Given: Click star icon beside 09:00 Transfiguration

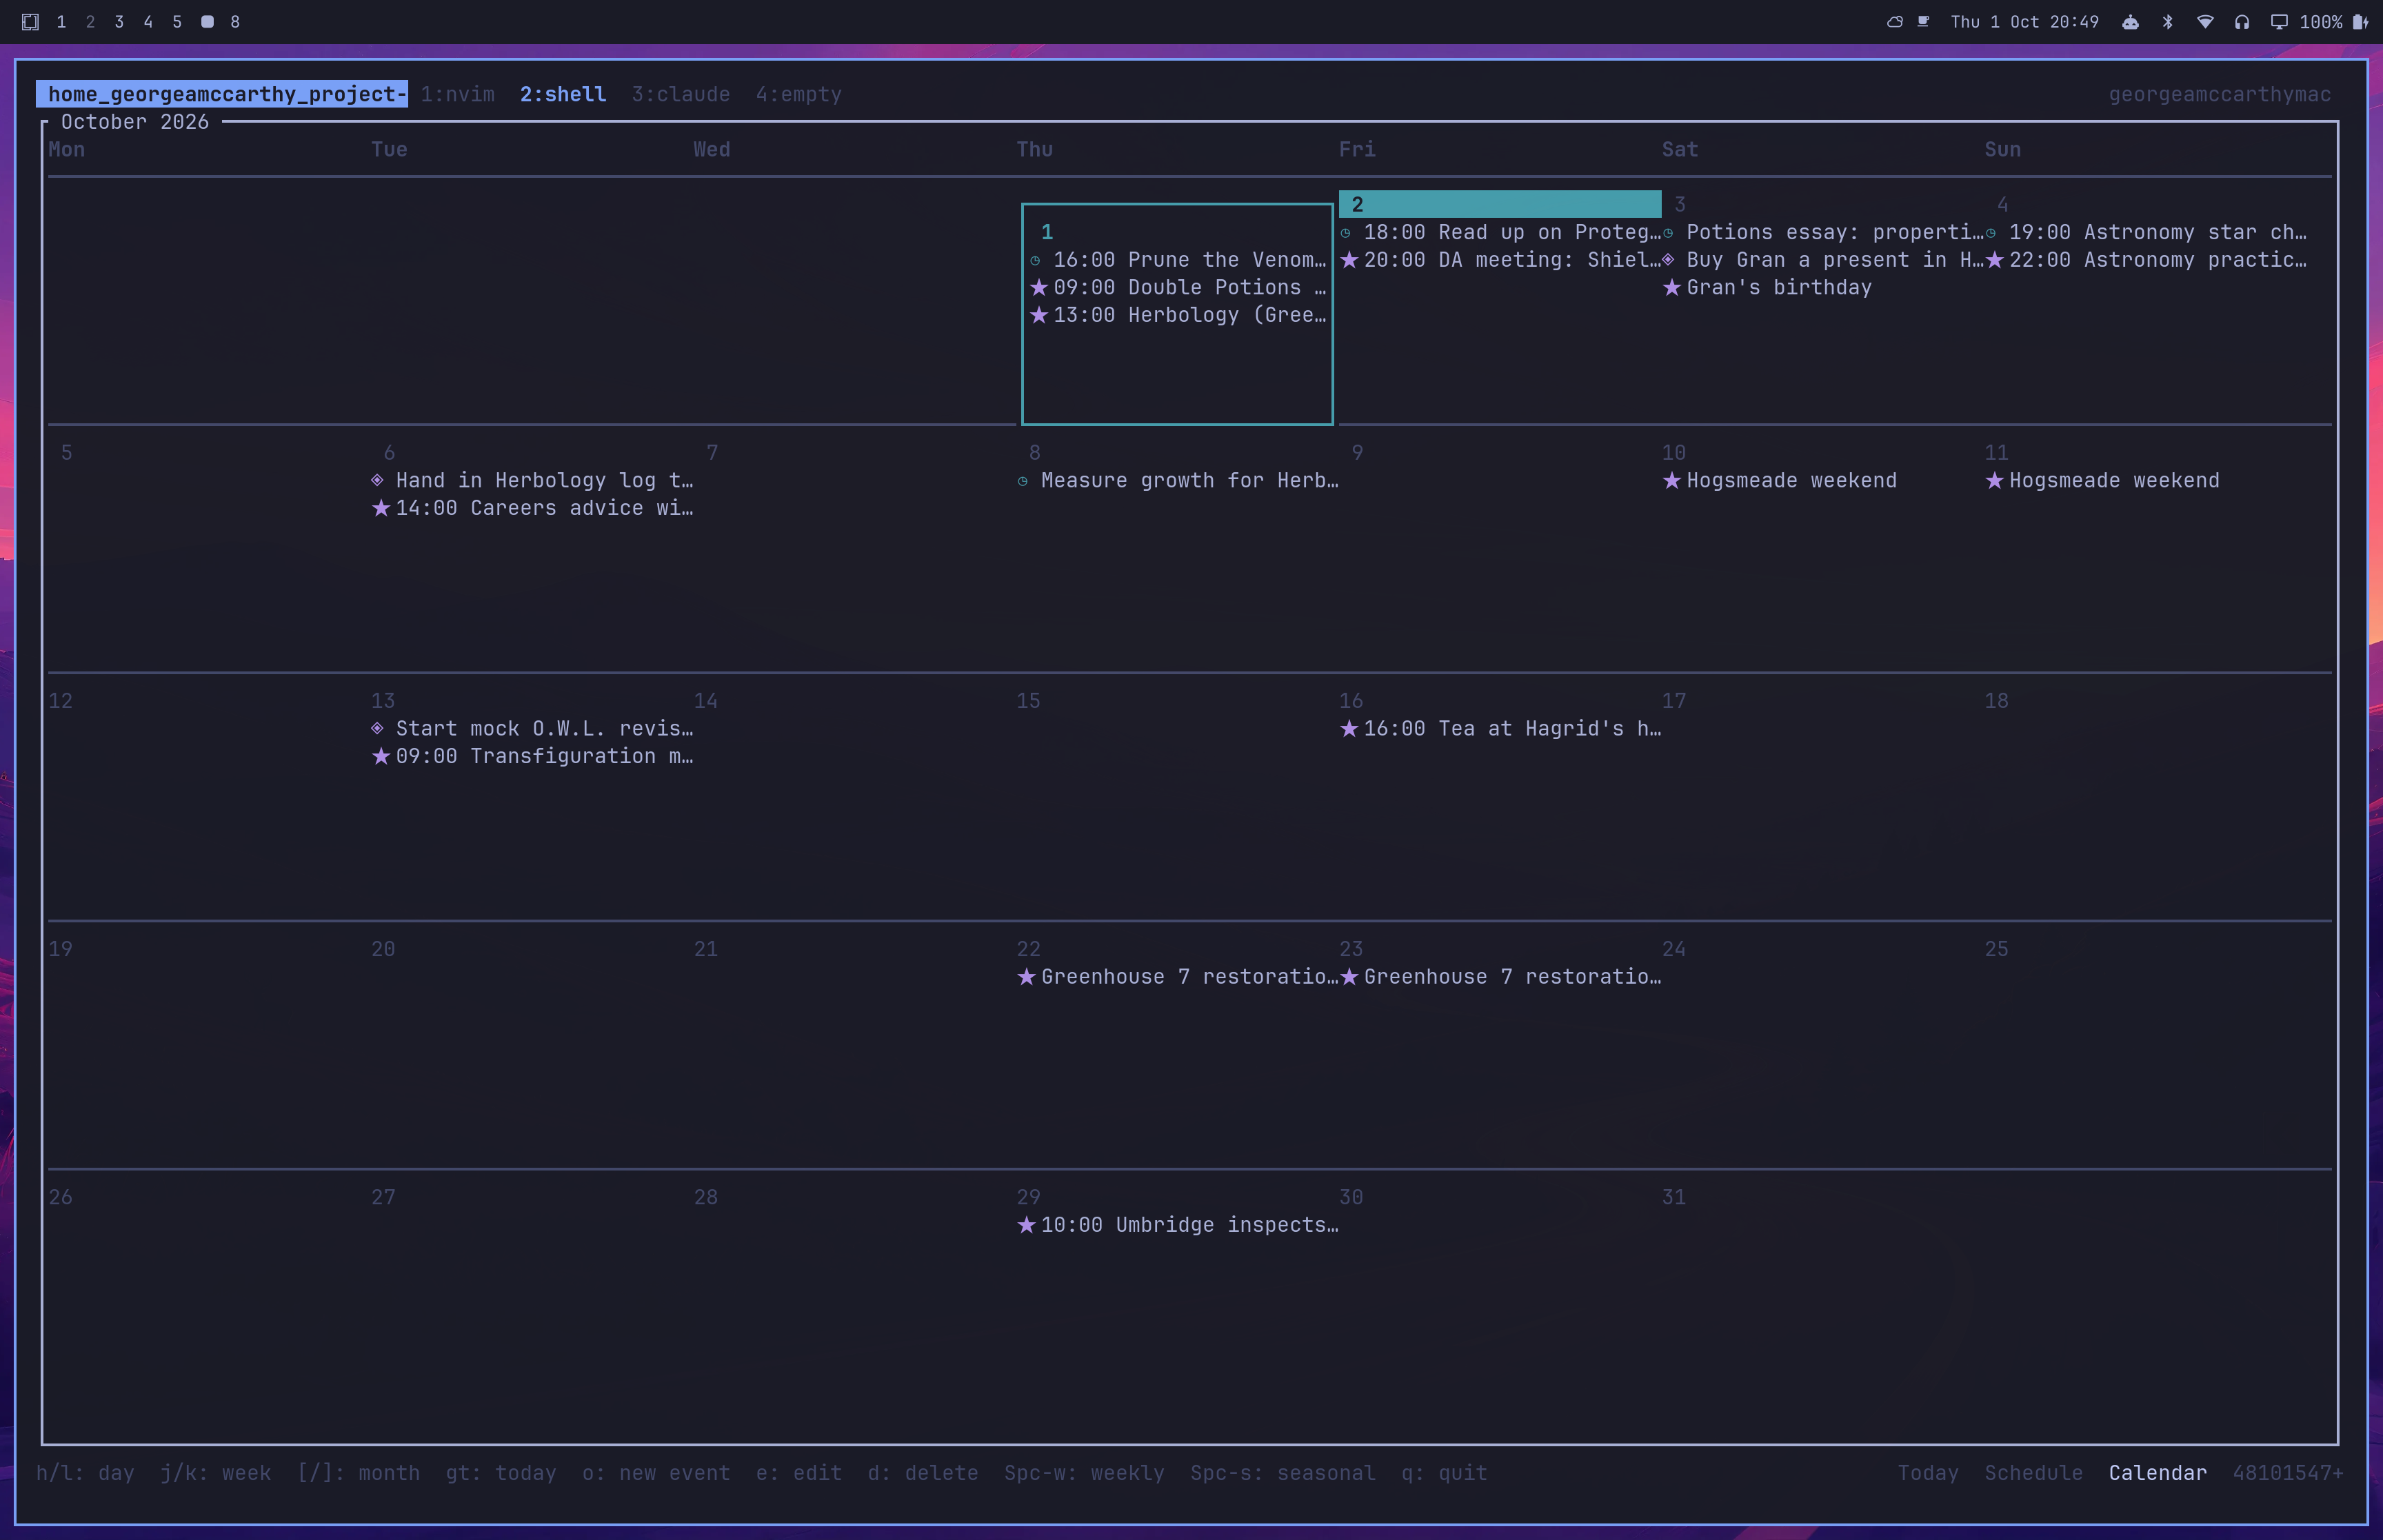Looking at the screenshot, I should (381, 756).
